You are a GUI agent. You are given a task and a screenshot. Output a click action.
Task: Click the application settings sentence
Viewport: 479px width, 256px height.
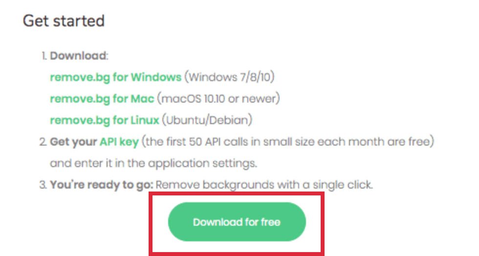pos(153,163)
